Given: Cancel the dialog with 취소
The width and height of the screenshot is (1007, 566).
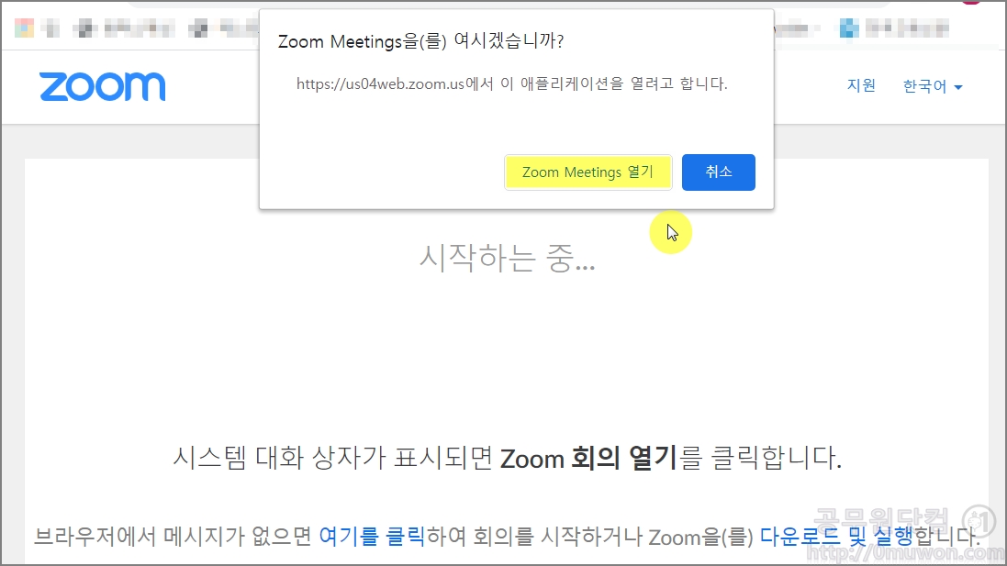Looking at the screenshot, I should click(718, 172).
